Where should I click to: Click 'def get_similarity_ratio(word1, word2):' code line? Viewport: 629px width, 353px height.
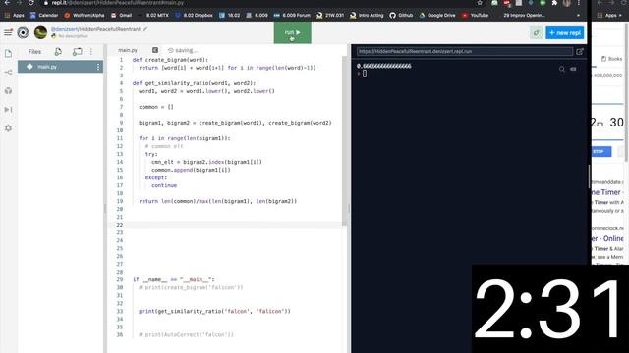pyautogui.click(x=194, y=83)
